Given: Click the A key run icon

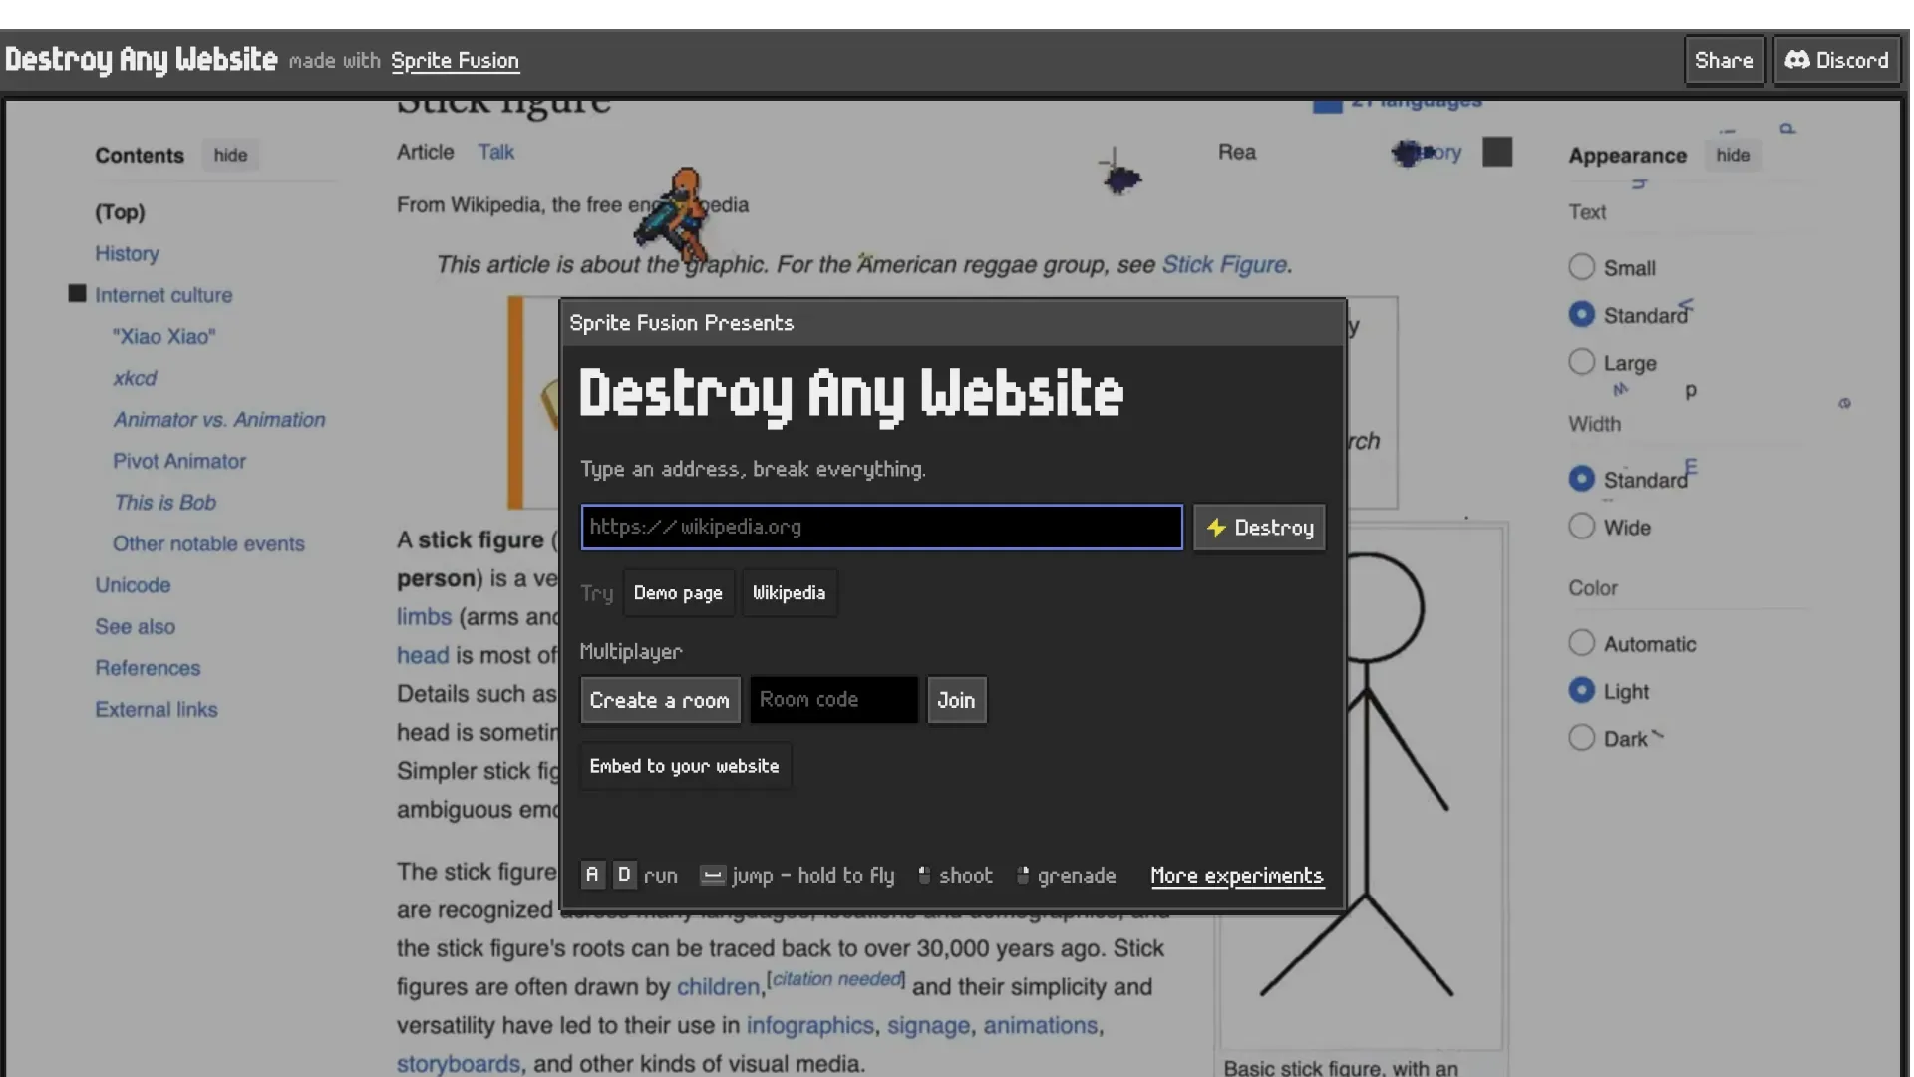Looking at the screenshot, I should [592, 875].
